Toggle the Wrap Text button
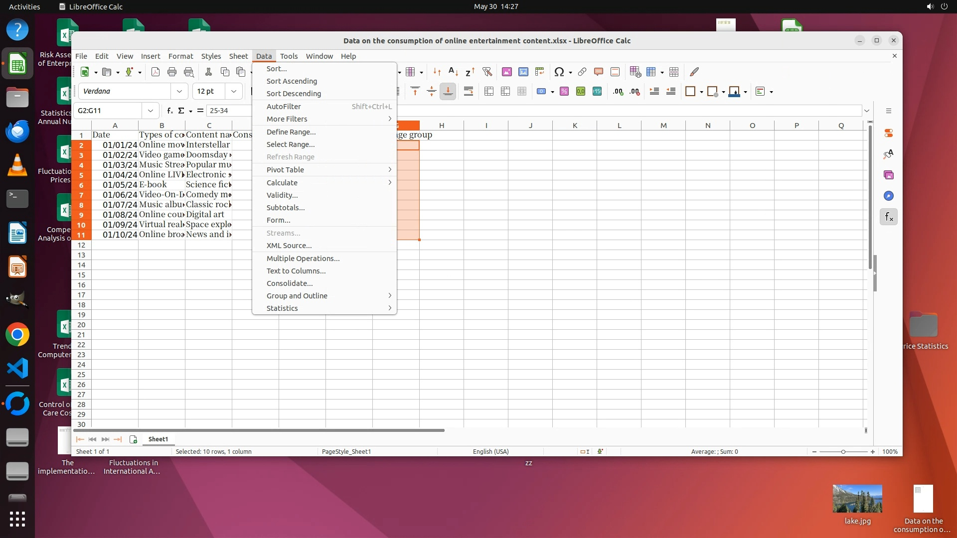The height and width of the screenshot is (538, 957). (x=468, y=92)
